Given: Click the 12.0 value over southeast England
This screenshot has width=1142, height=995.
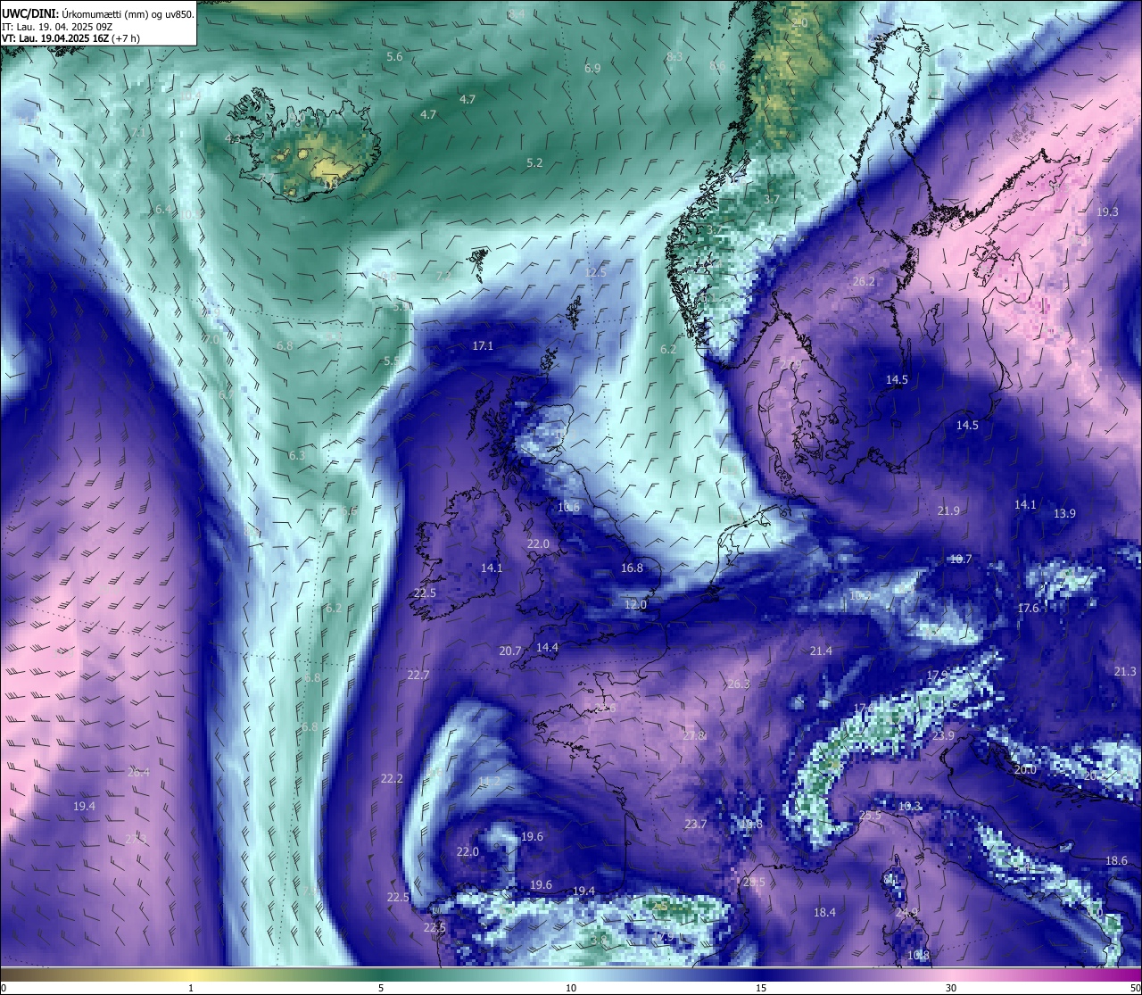Looking at the screenshot, I should 635,604.
